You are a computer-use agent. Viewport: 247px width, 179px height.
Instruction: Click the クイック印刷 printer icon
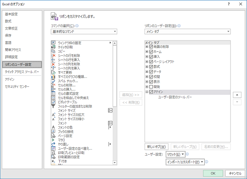[x=54, y=47]
